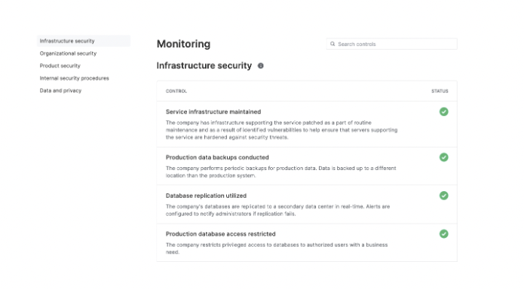Open the Production database access restricted control

(221, 234)
